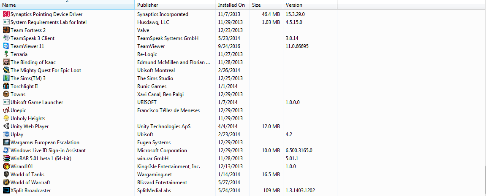Screen dimensions: 486x196
Task: Click The Binding of Isaac icon
Action: 6,62
